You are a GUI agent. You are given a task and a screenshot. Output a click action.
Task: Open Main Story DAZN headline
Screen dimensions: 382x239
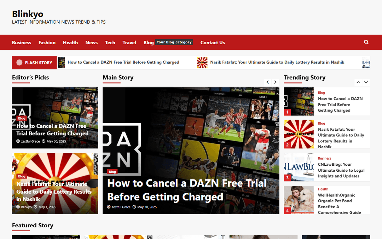[x=187, y=190]
